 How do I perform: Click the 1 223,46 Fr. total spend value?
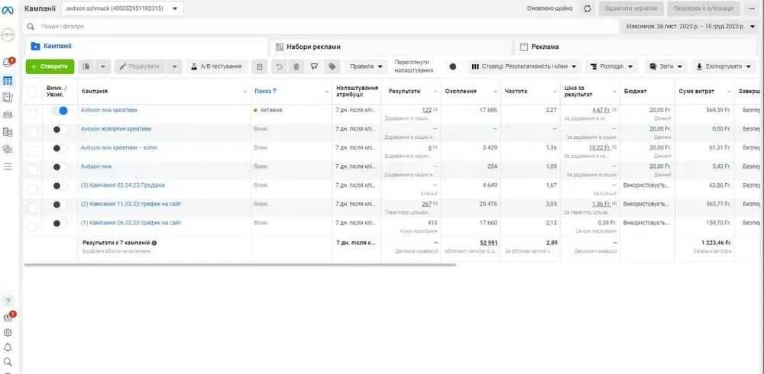(x=716, y=243)
